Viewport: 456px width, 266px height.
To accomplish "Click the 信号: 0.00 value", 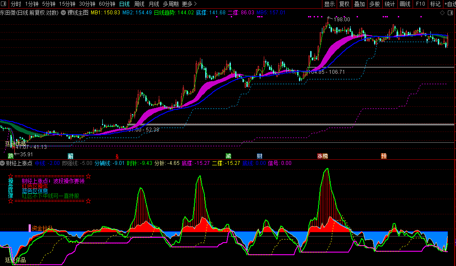I will click(x=279, y=163).
